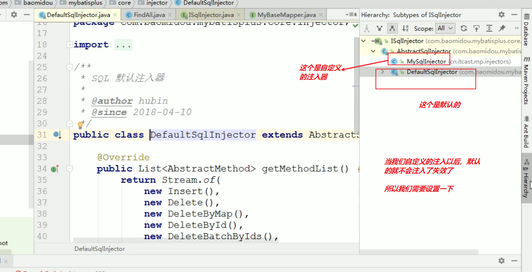This screenshot has width=532, height=272.
Task: Click line number 36 in gutter
Action: coord(42,191)
